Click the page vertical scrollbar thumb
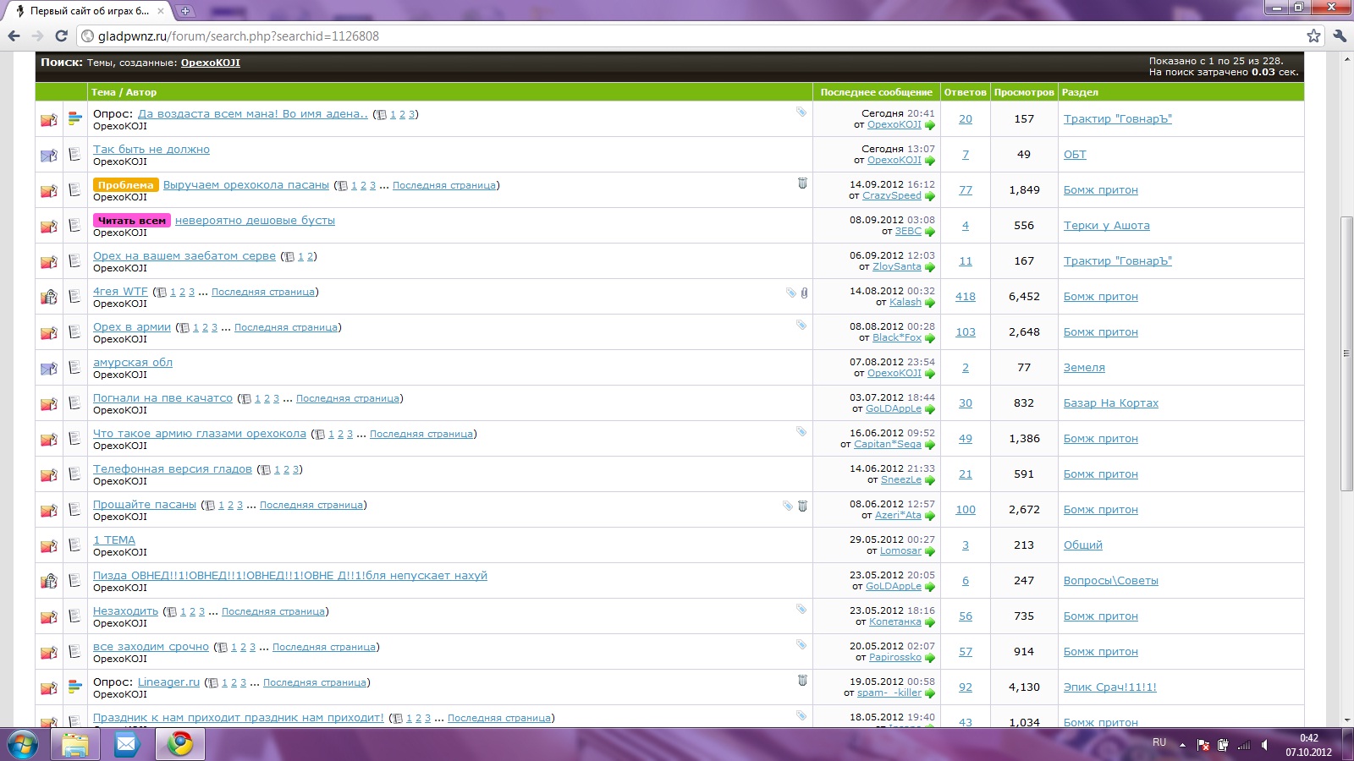Viewport: 1354px width, 761px height. click(1346, 353)
